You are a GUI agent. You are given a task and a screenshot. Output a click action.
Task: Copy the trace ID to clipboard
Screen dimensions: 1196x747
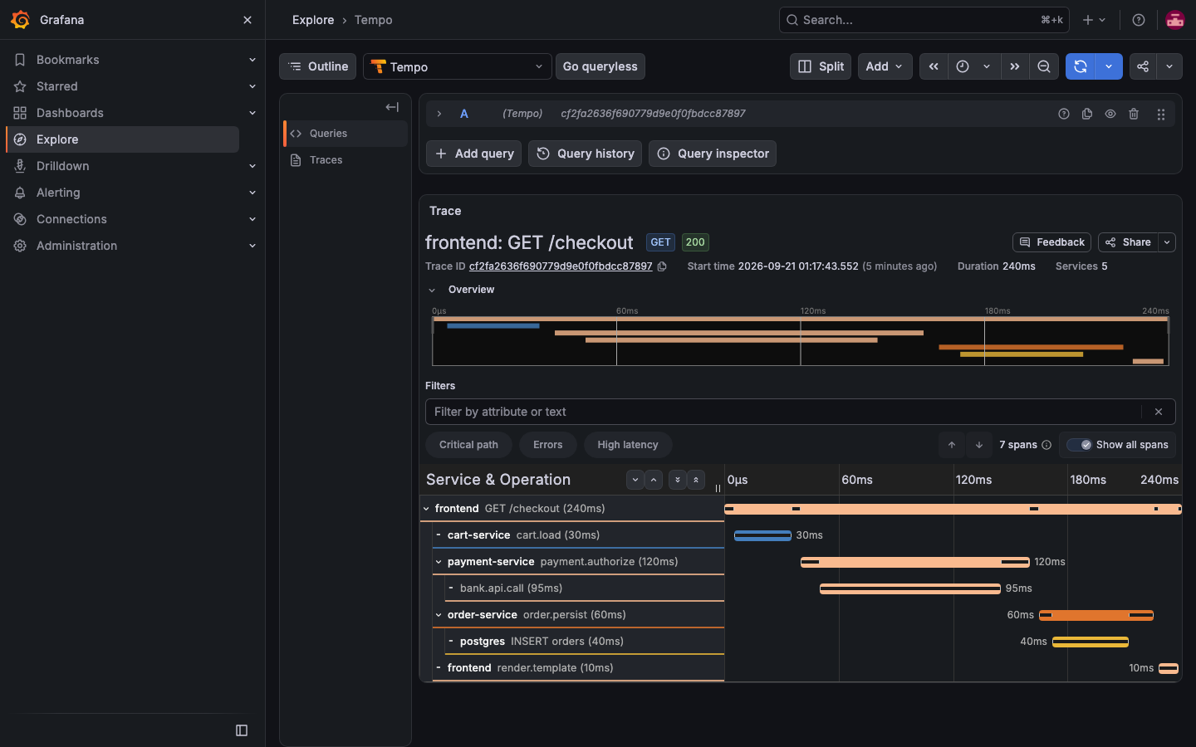(x=662, y=266)
